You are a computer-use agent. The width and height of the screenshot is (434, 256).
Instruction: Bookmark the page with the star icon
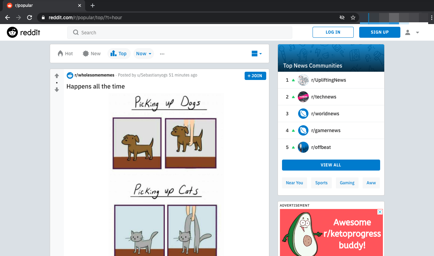[x=353, y=17]
